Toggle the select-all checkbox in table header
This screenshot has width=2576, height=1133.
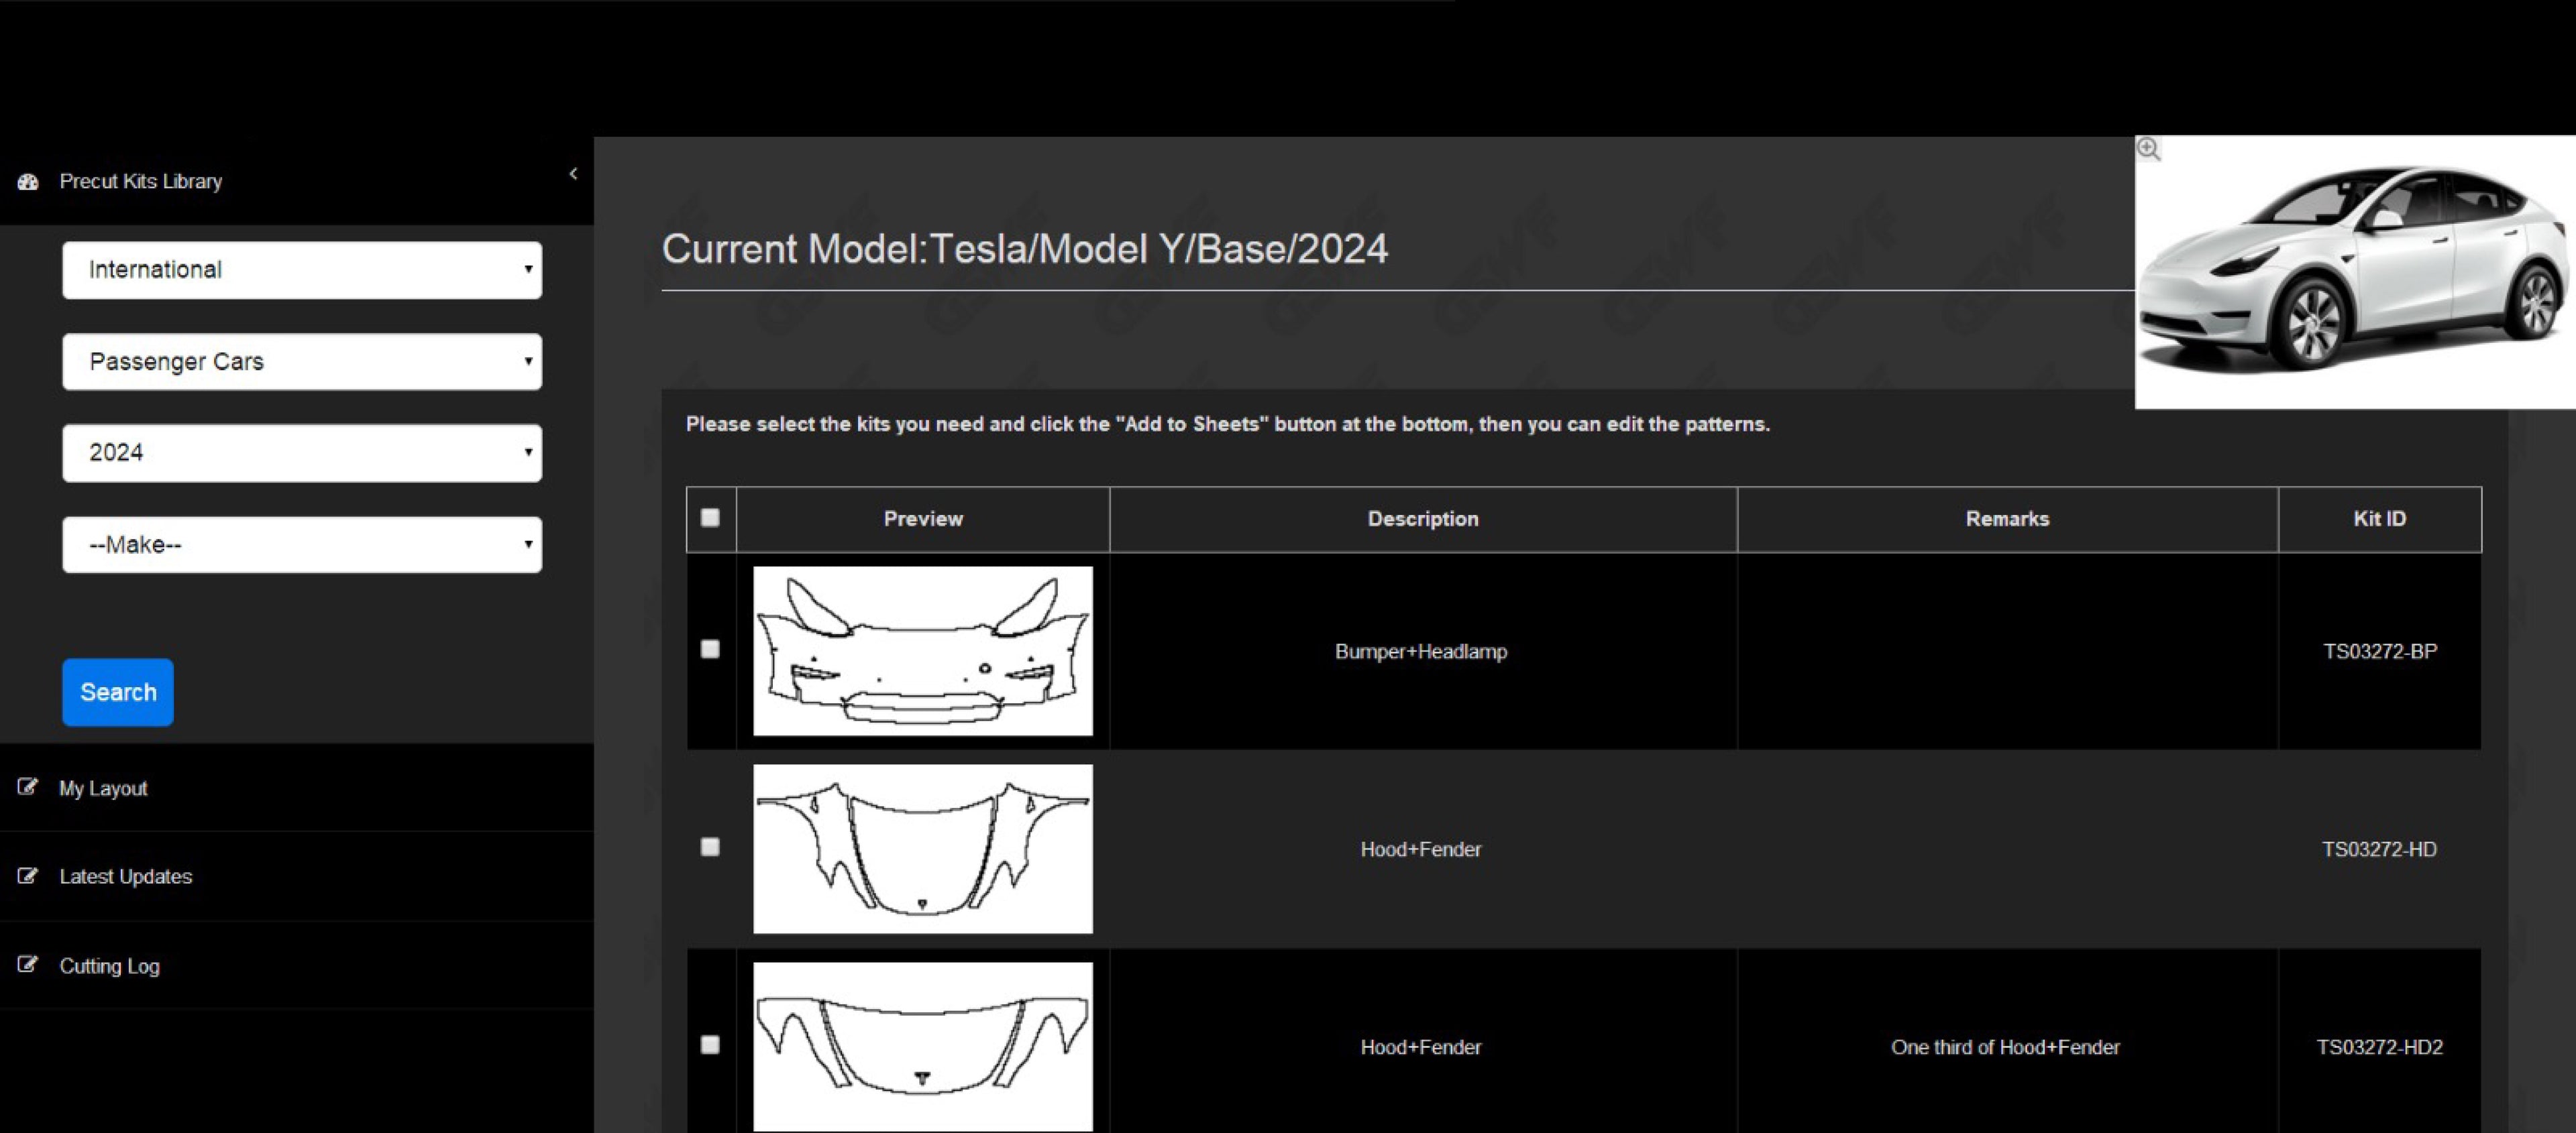coord(710,518)
